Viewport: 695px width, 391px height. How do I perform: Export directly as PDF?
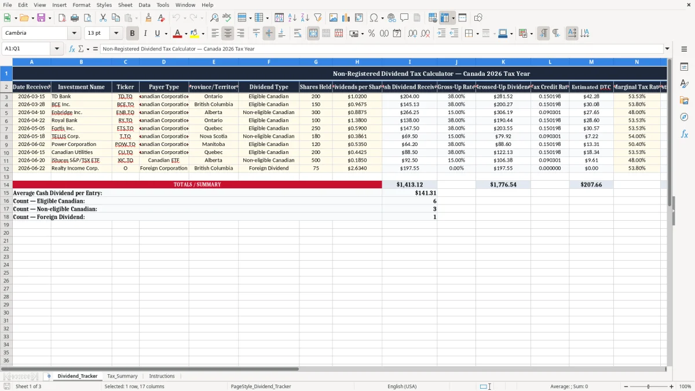click(x=62, y=18)
